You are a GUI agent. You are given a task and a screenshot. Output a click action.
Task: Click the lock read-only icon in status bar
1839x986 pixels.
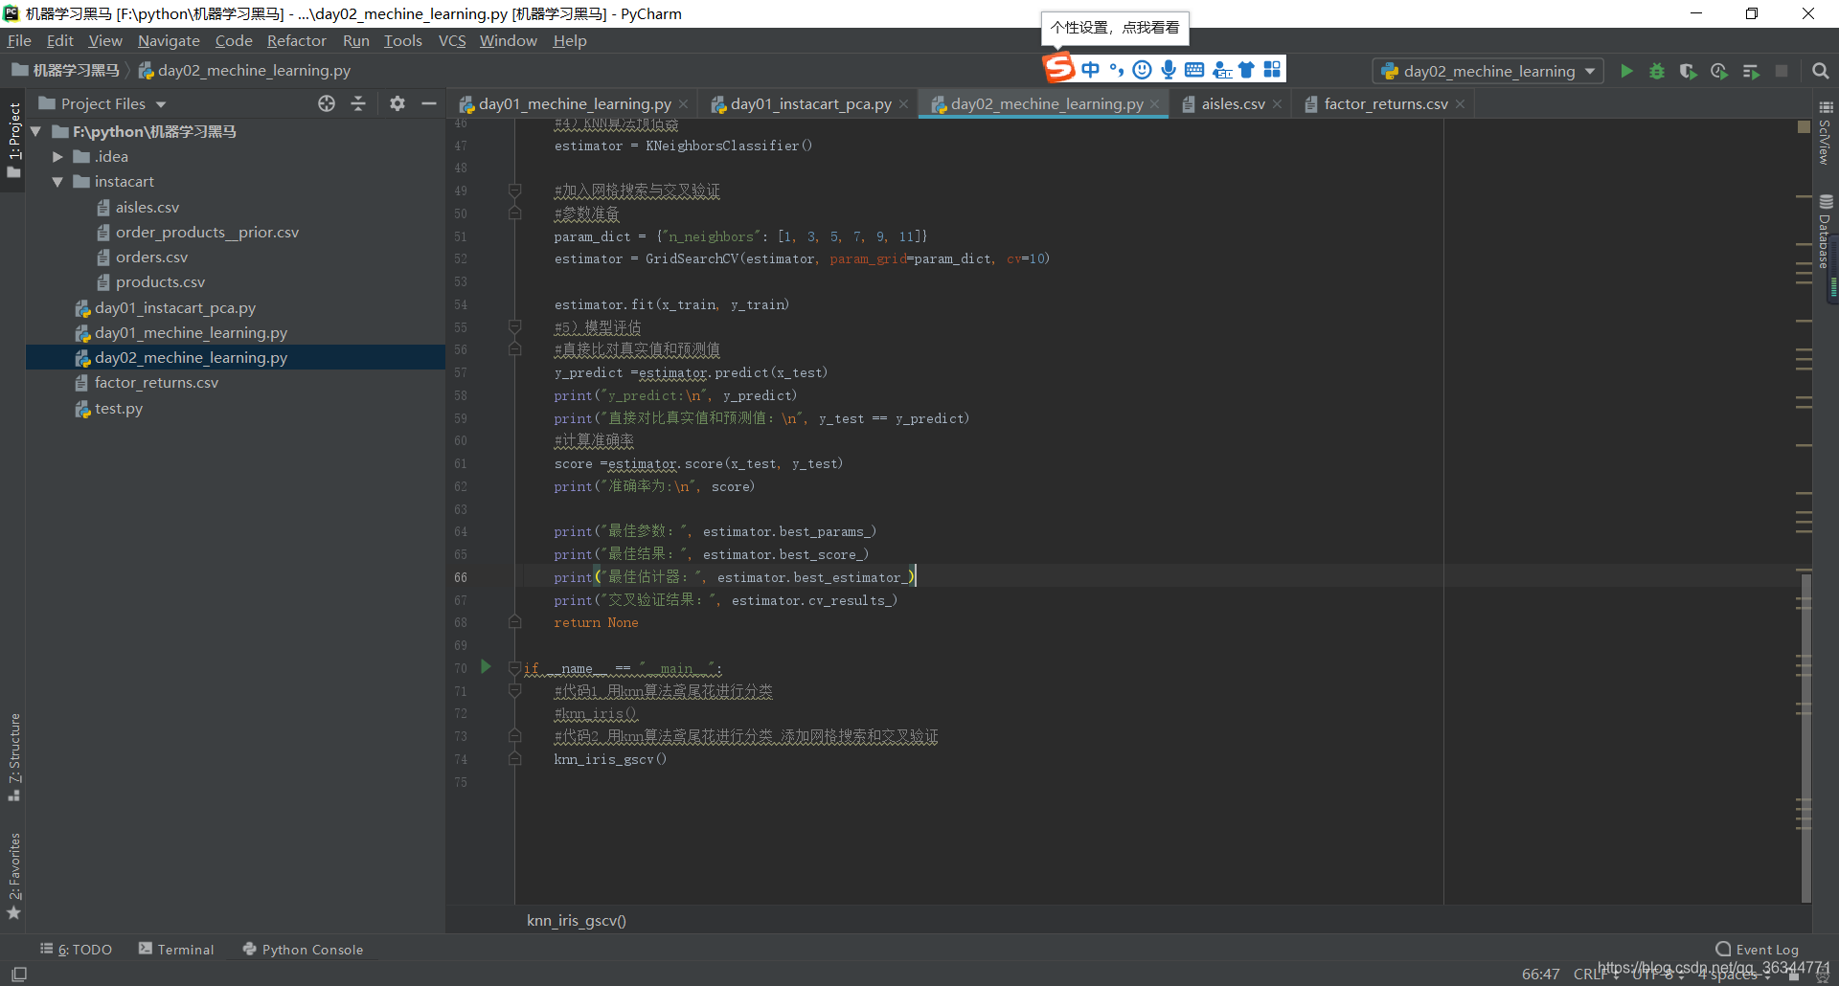[1794, 975]
